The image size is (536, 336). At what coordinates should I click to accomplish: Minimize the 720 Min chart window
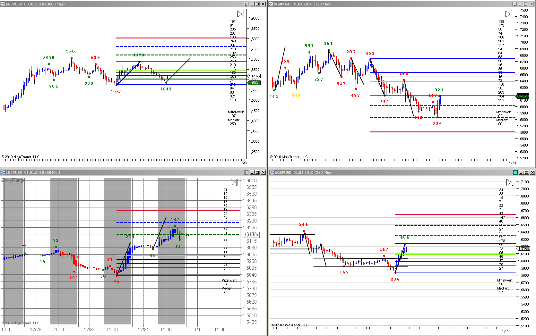pyautogui.click(x=520, y=4)
